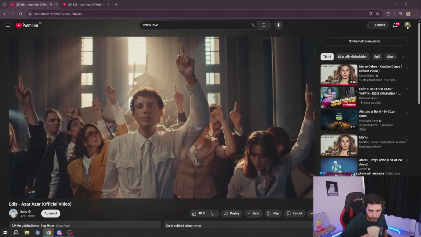Open EKİPLE BERABER KAMP YAPTIK Premier thumbnail
421x237 pixels.
coord(339,97)
